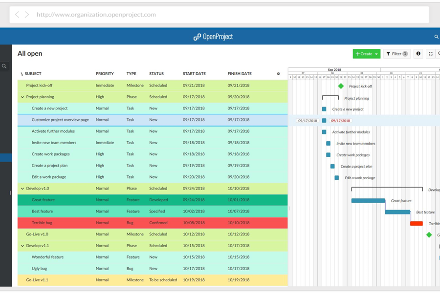Click start date 10/02/2018 in Best feature row
Viewport: 440px width, 293px height.
194,211
